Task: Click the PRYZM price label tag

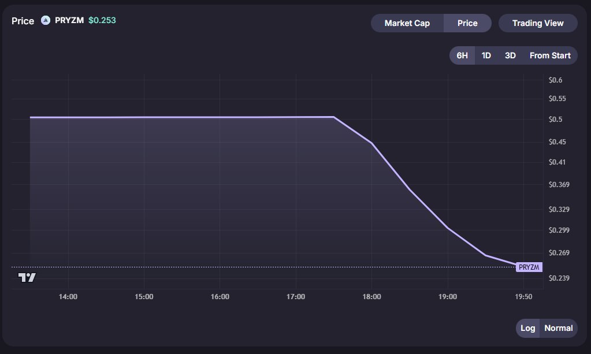Action: tap(529, 267)
